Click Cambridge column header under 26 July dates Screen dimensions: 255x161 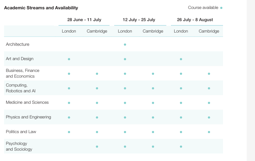click(x=209, y=31)
